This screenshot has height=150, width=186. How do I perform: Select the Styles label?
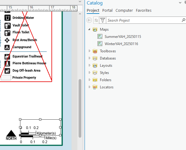click(x=104, y=73)
